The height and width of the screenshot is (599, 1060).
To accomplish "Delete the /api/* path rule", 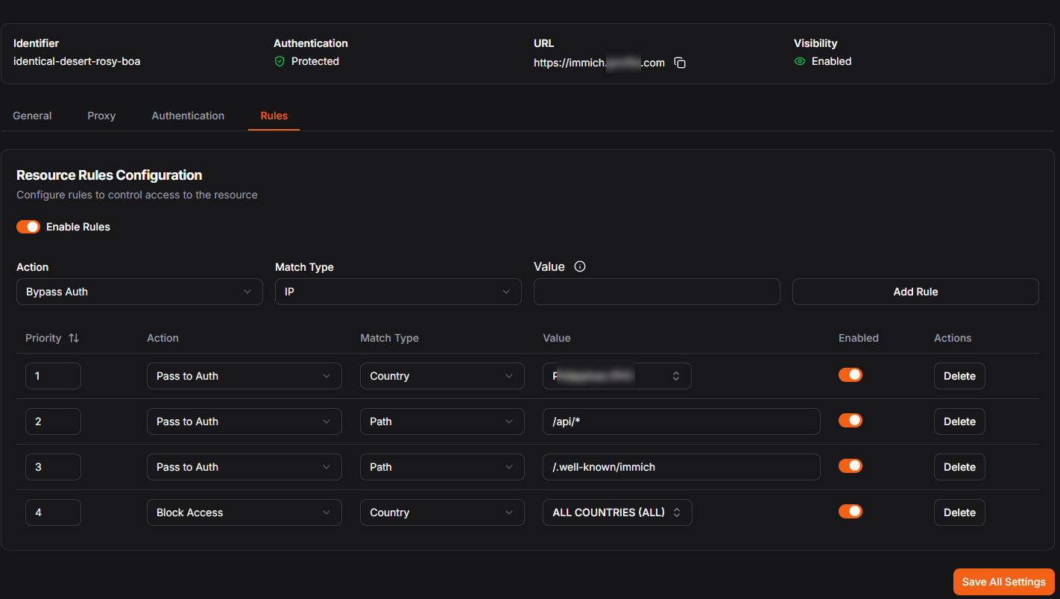I will (x=959, y=421).
